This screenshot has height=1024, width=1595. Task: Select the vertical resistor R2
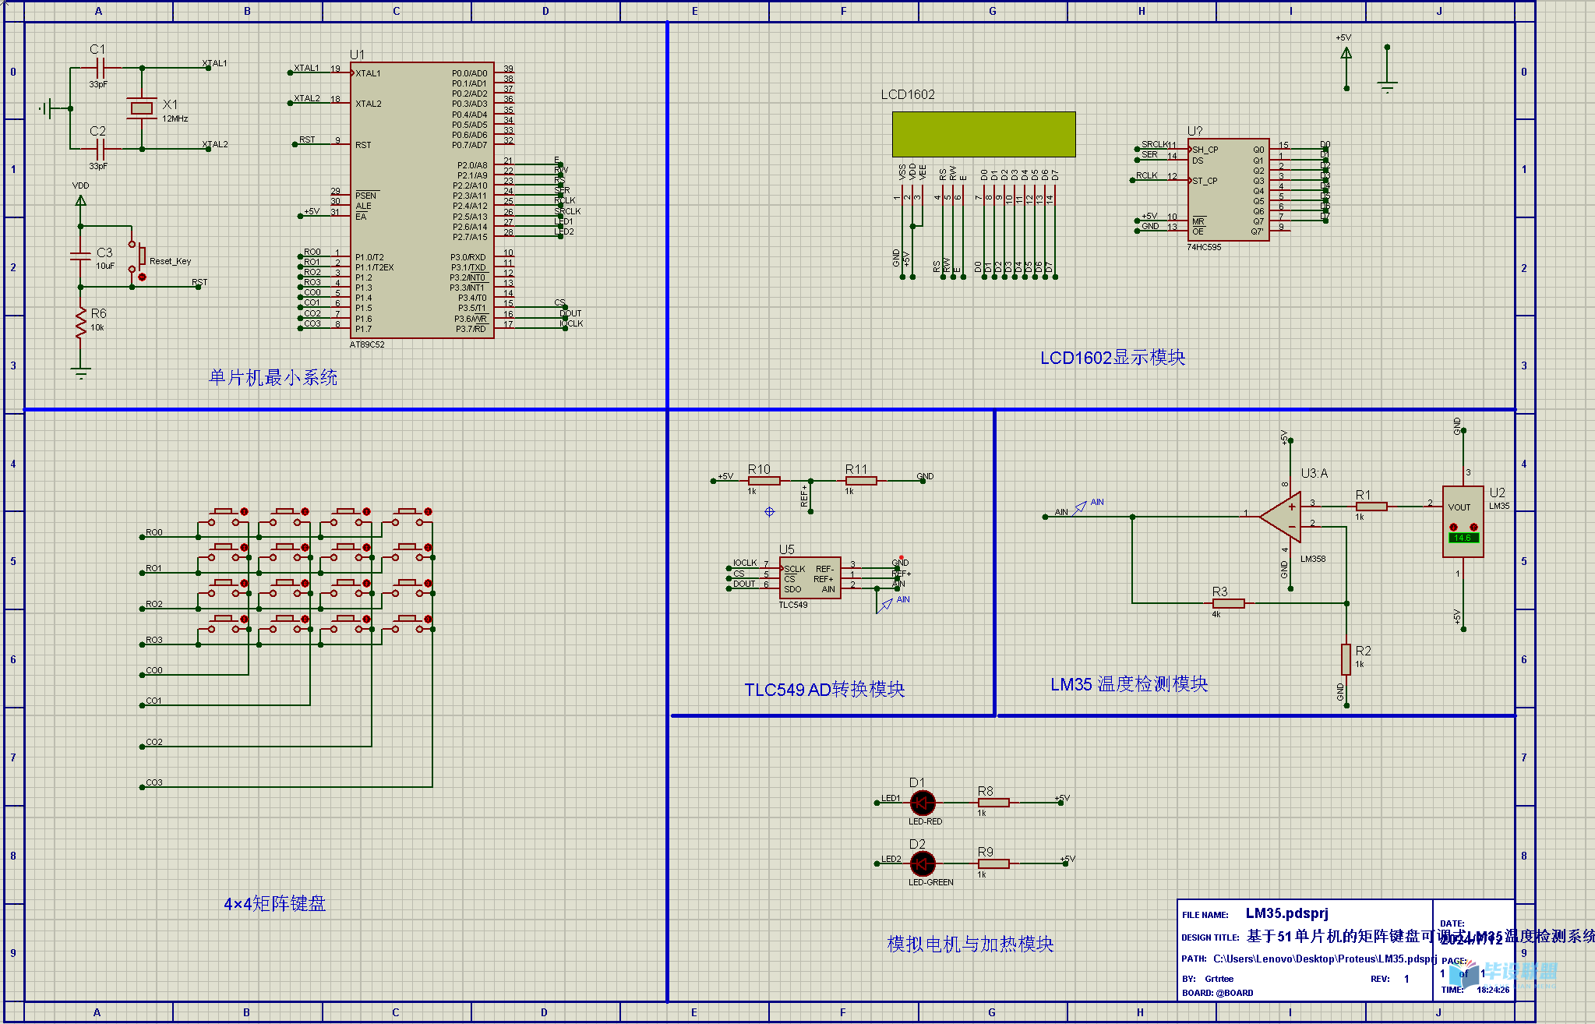[1346, 659]
